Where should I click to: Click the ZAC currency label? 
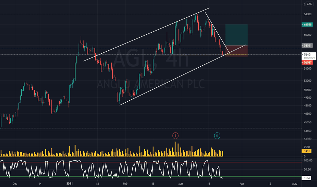[x=309, y=4]
